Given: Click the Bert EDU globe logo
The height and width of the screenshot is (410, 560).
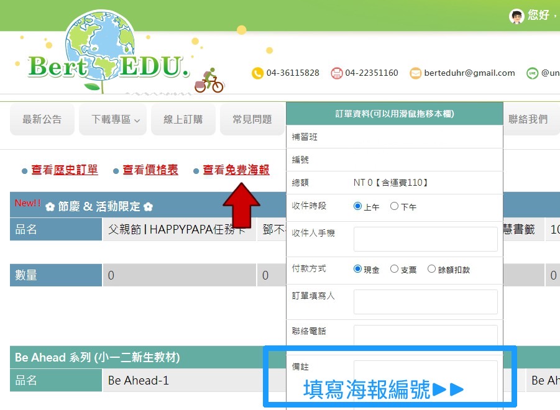Looking at the screenshot, I should [x=108, y=52].
